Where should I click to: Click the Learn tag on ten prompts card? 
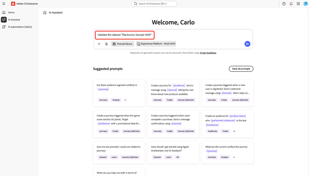(x=114, y=157)
